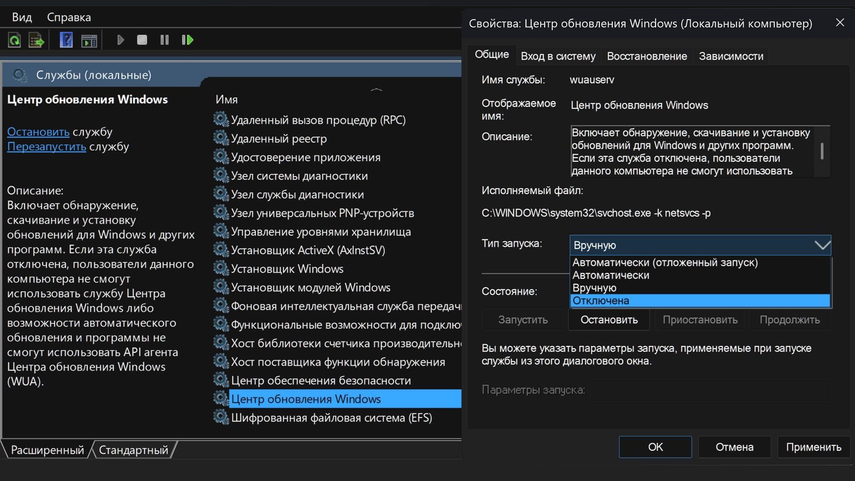The height and width of the screenshot is (481, 855).
Task: Click the Start service play icon
Action: coord(120,40)
